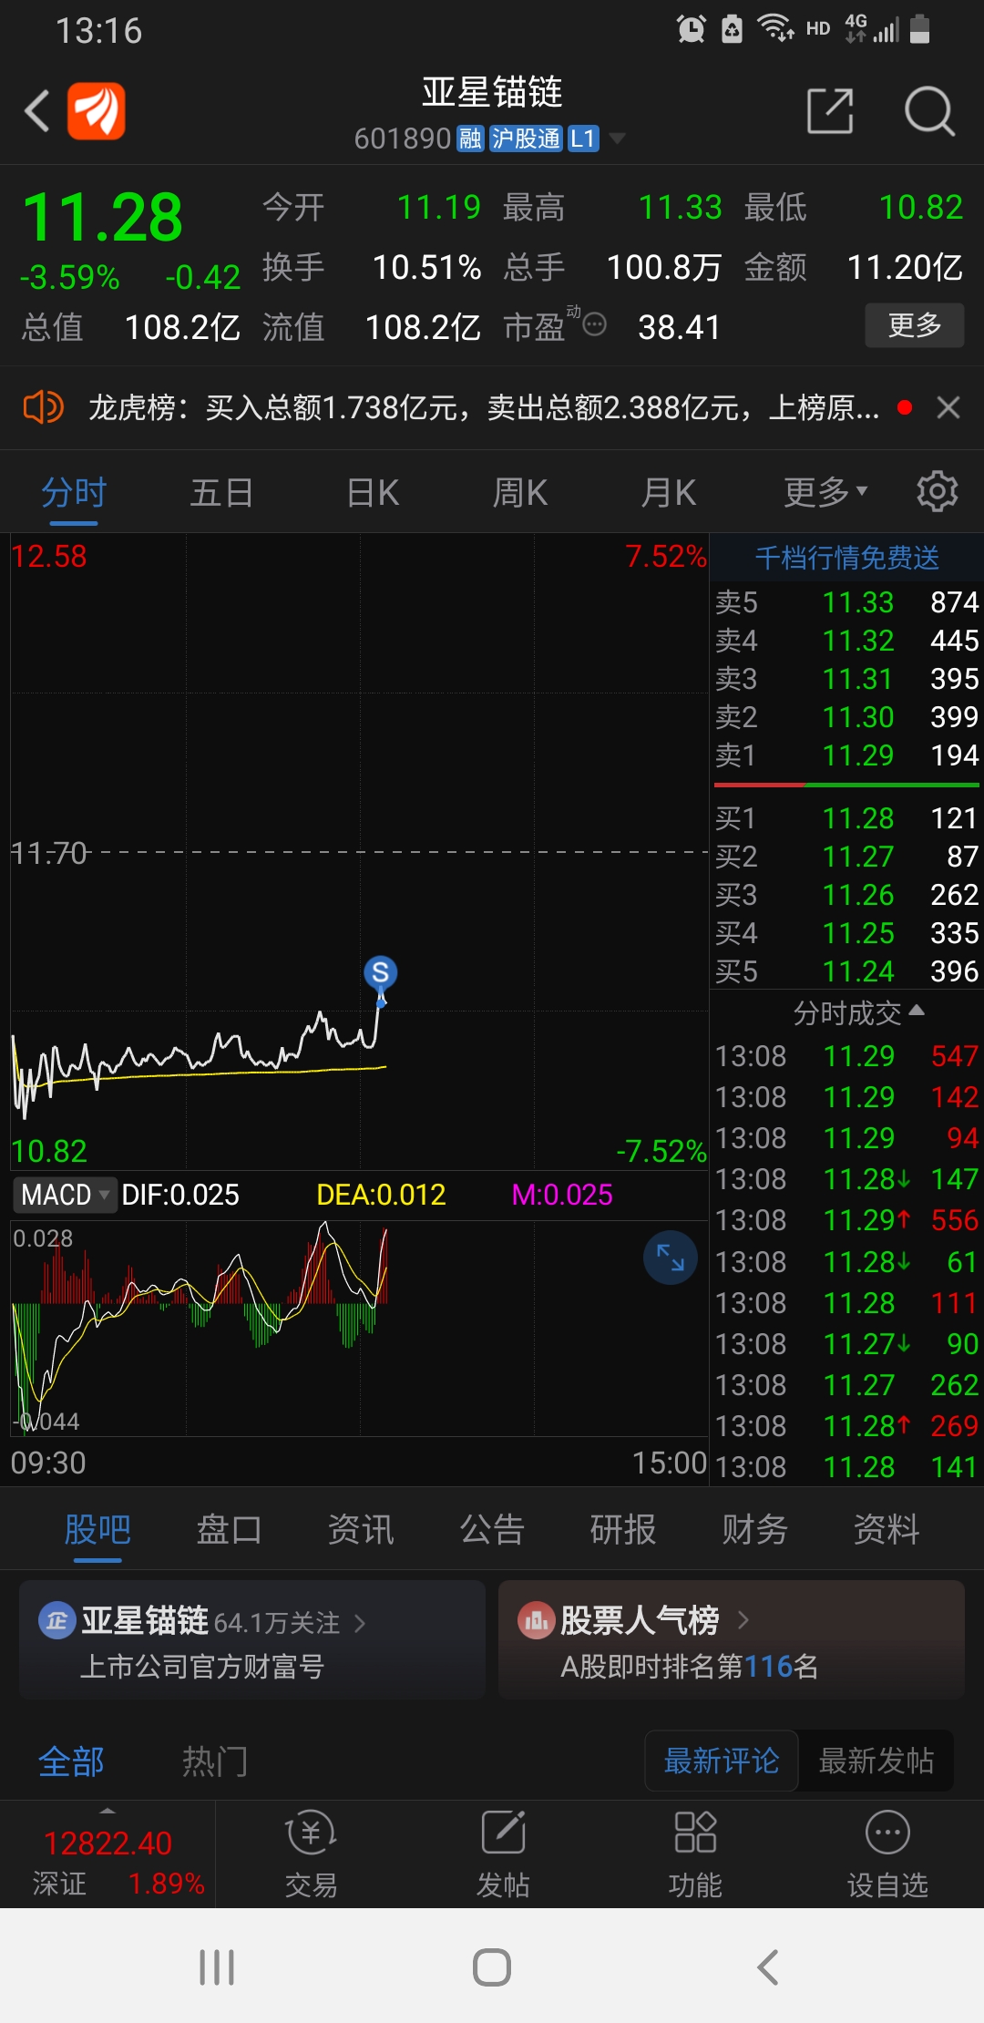Tap the back arrow at top left
Screen dimensions: 984x2023
tap(37, 111)
